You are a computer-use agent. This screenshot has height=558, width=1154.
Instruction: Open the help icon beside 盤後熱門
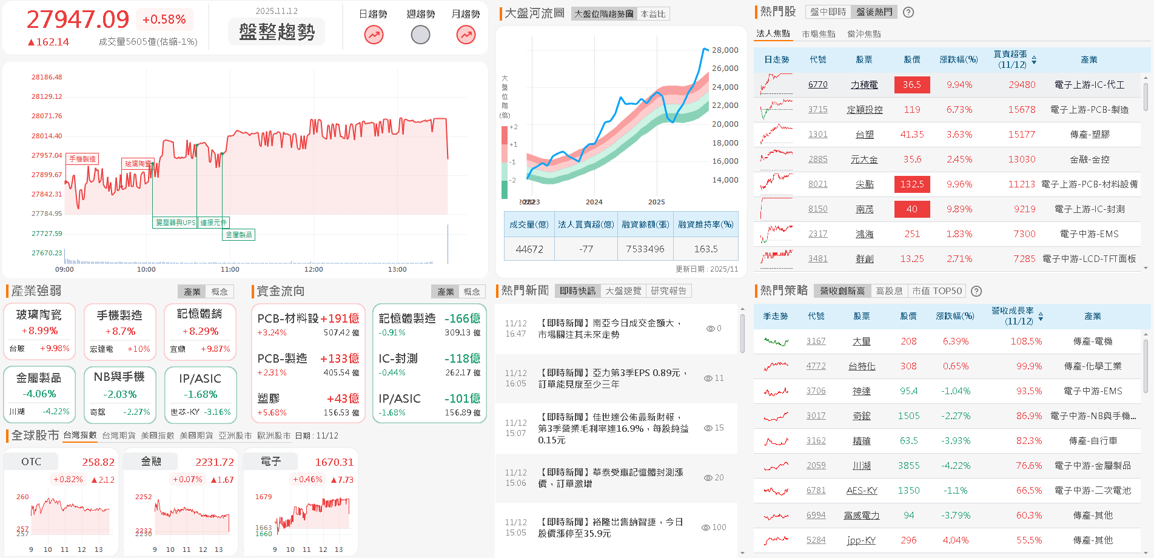tap(908, 12)
